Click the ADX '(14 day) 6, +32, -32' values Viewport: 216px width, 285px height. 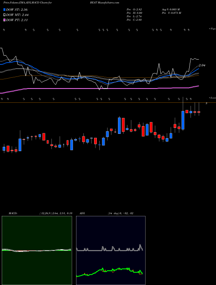click(121, 213)
